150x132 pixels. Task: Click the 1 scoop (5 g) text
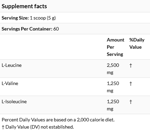[x=43, y=18]
